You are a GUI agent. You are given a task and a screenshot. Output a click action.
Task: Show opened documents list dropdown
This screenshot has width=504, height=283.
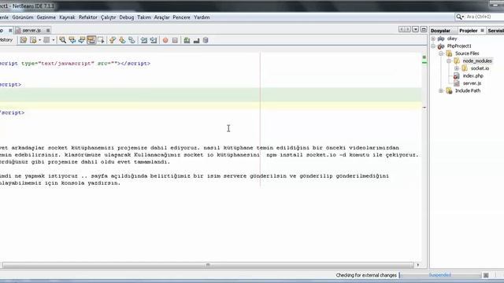(415, 30)
